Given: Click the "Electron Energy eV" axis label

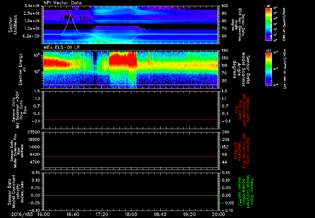Looking at the screenshot, I should [x=23, y=69].
